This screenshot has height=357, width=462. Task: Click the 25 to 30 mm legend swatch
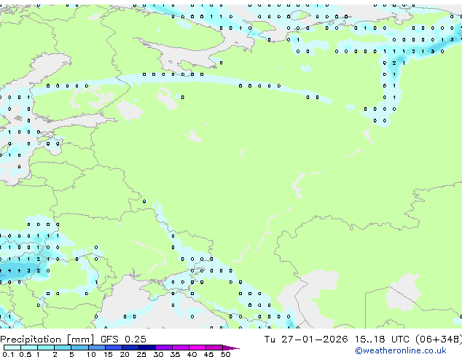(147, 348)
